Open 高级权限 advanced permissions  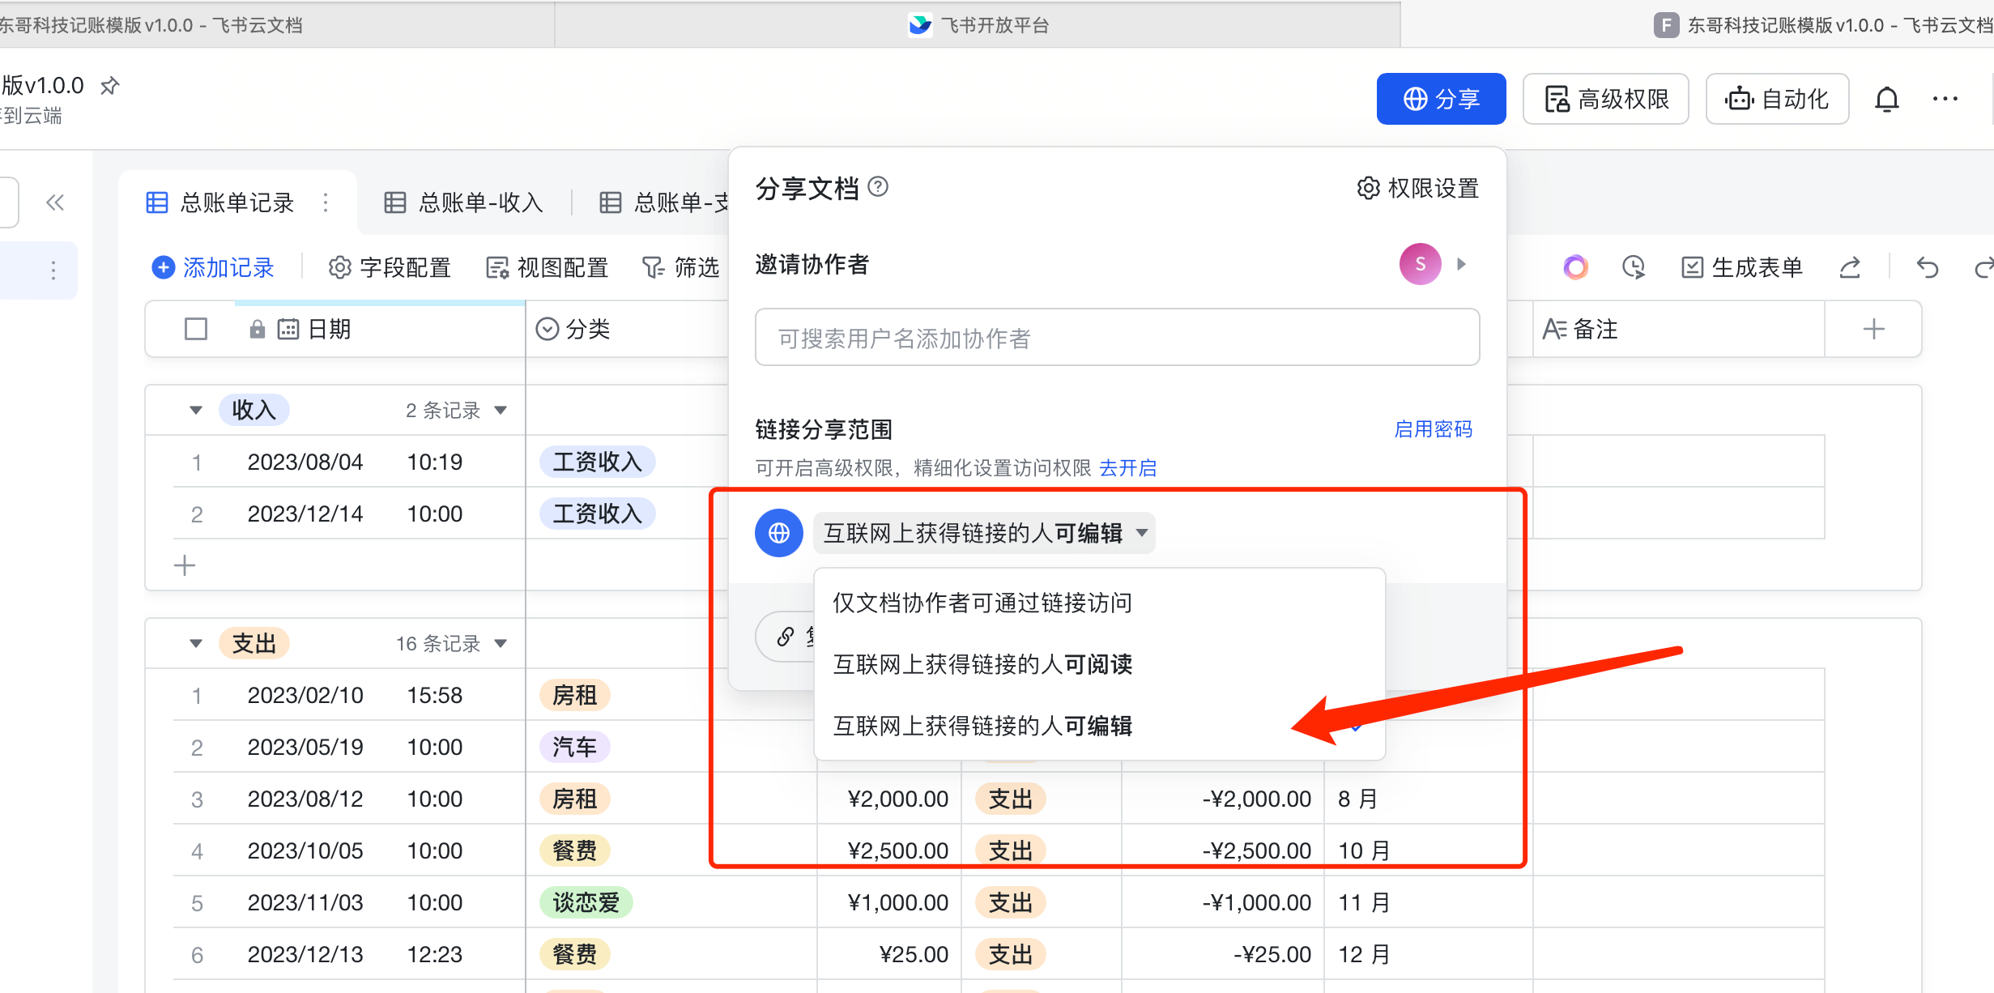(1605, 99)
